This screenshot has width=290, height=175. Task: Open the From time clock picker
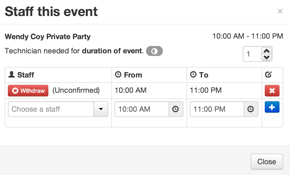click(x=176, y=109)
